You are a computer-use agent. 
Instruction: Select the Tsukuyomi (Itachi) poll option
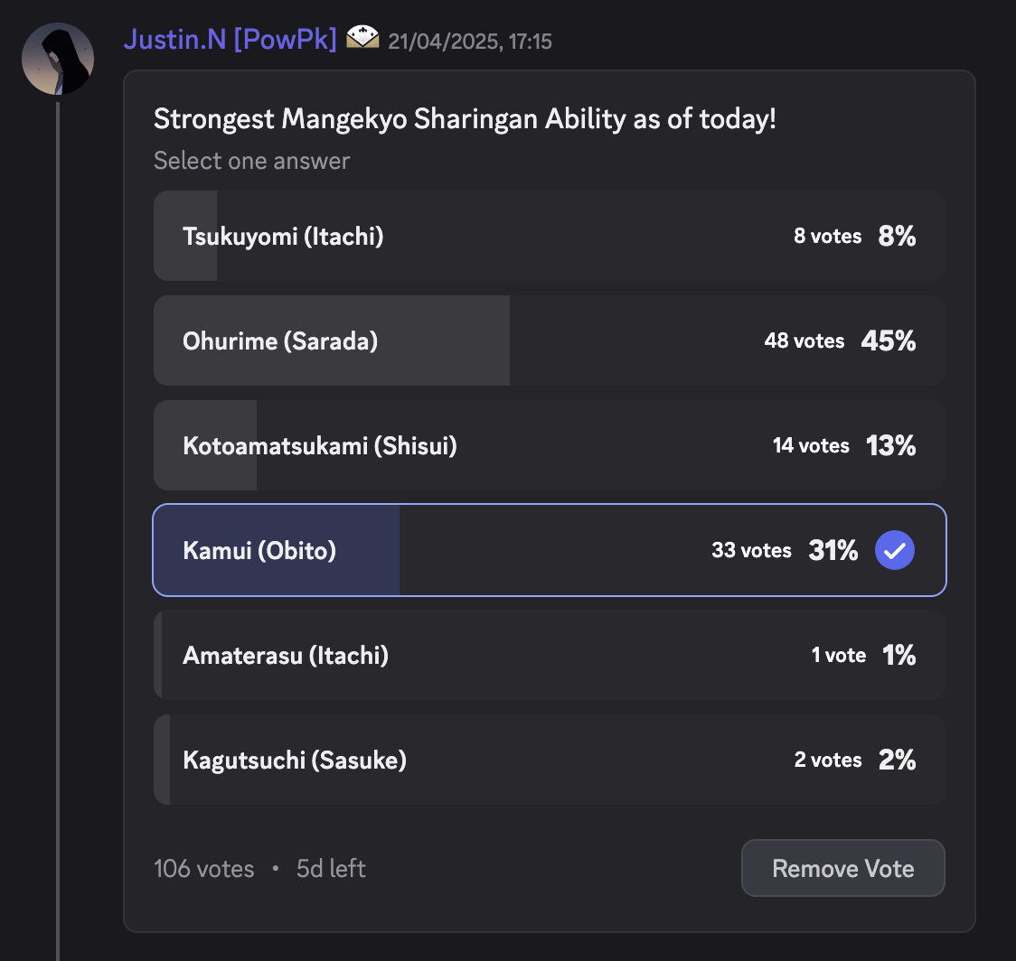[x=549, y=236]
